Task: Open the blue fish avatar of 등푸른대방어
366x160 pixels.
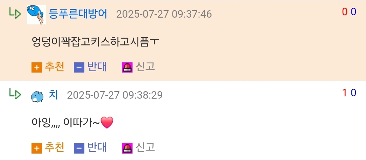Action: [36, 15]
